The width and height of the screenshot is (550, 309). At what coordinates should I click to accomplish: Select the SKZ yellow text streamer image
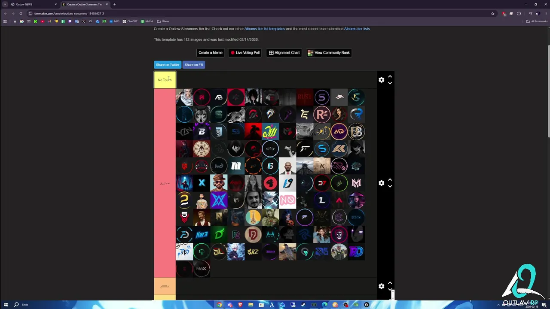point(253,251)
